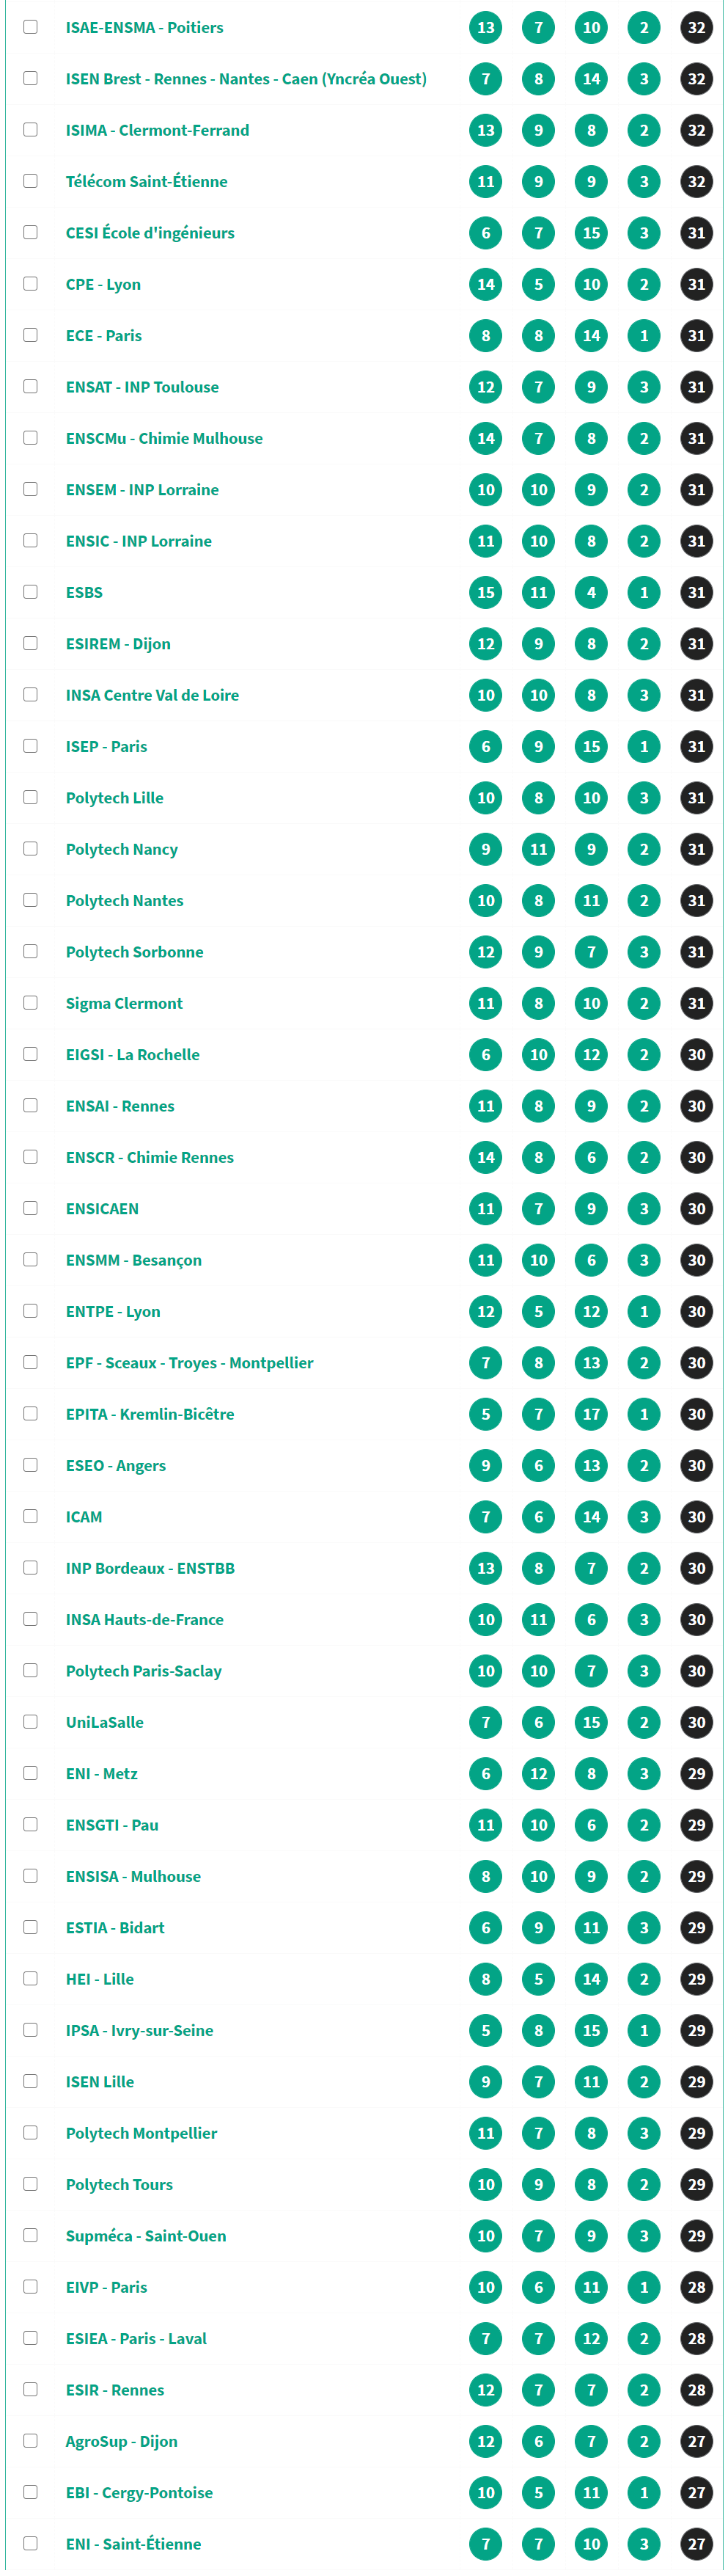Tick the checkbox for ISAE-ENSMA - Poitiers
The height and width of the screenshot is (2576, 728).
(31, 27)
